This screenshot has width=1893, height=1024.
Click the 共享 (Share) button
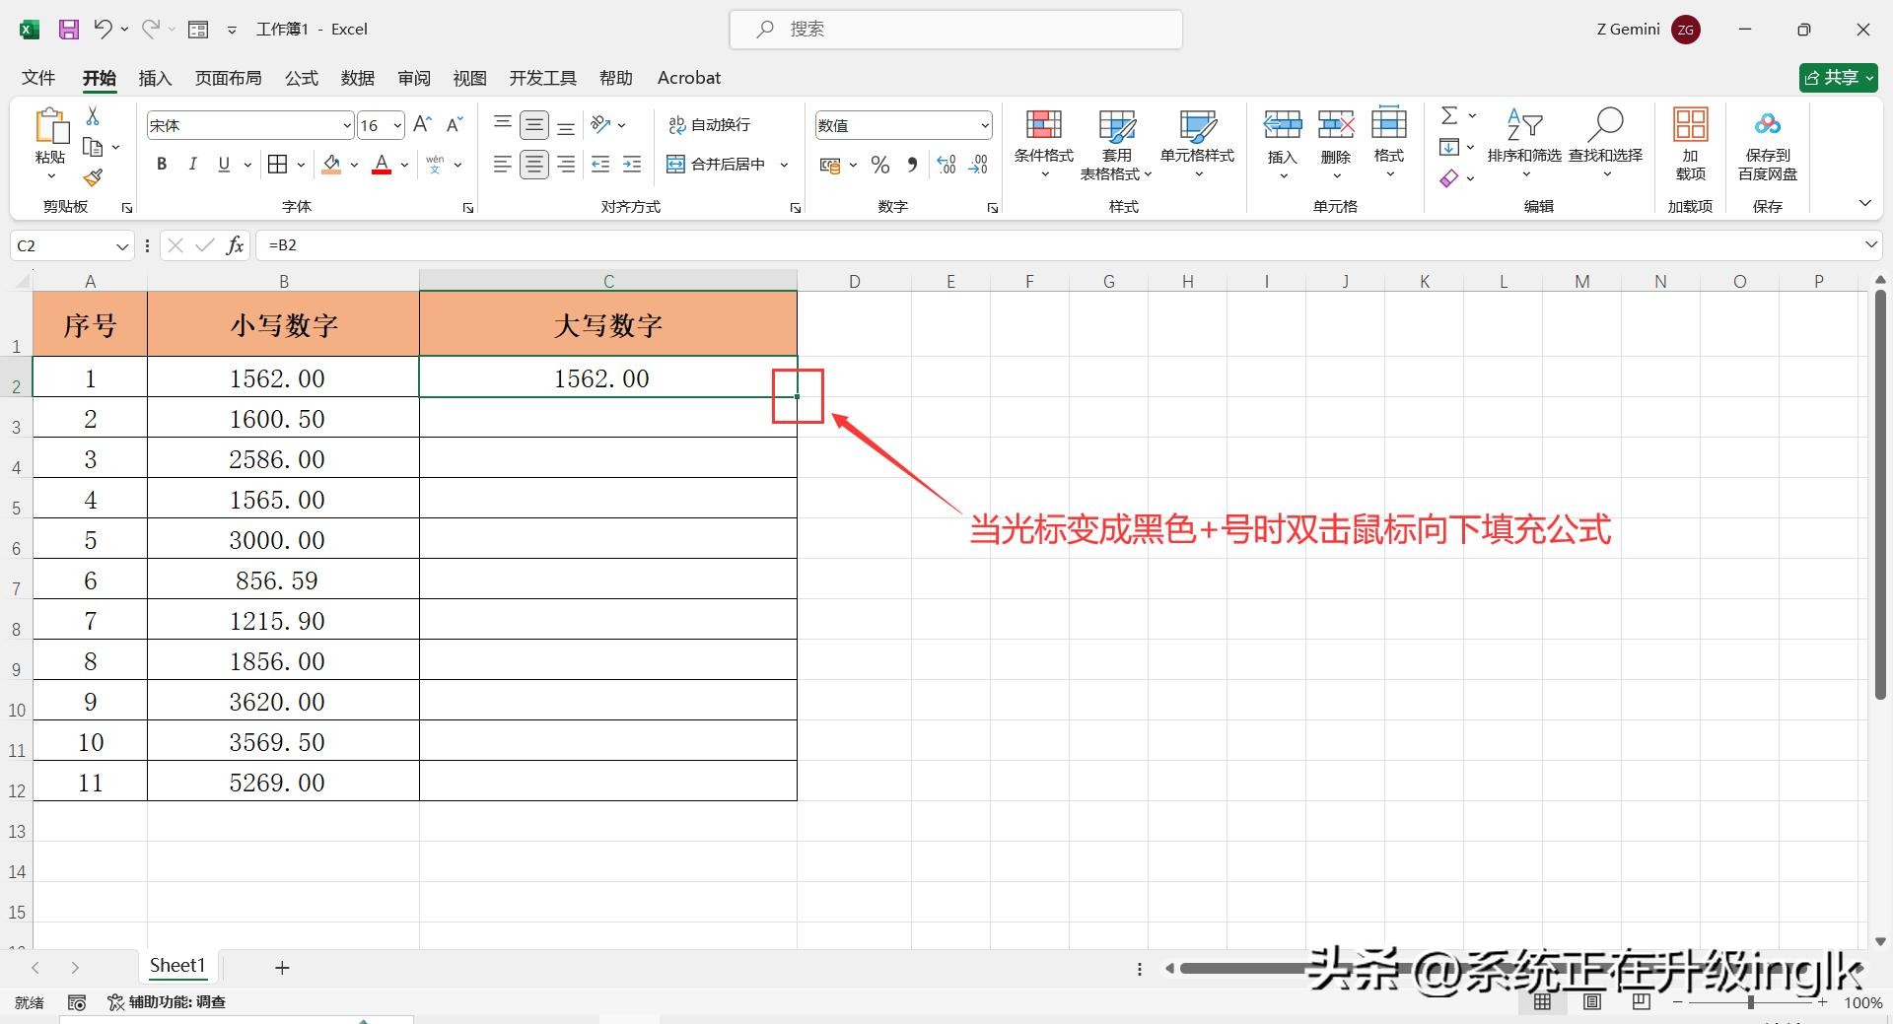(x=1838, y=78)
